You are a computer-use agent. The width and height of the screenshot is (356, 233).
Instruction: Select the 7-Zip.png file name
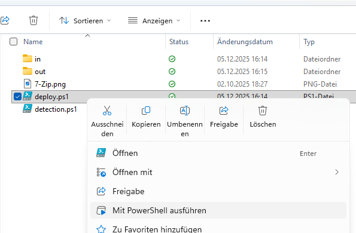50,84
